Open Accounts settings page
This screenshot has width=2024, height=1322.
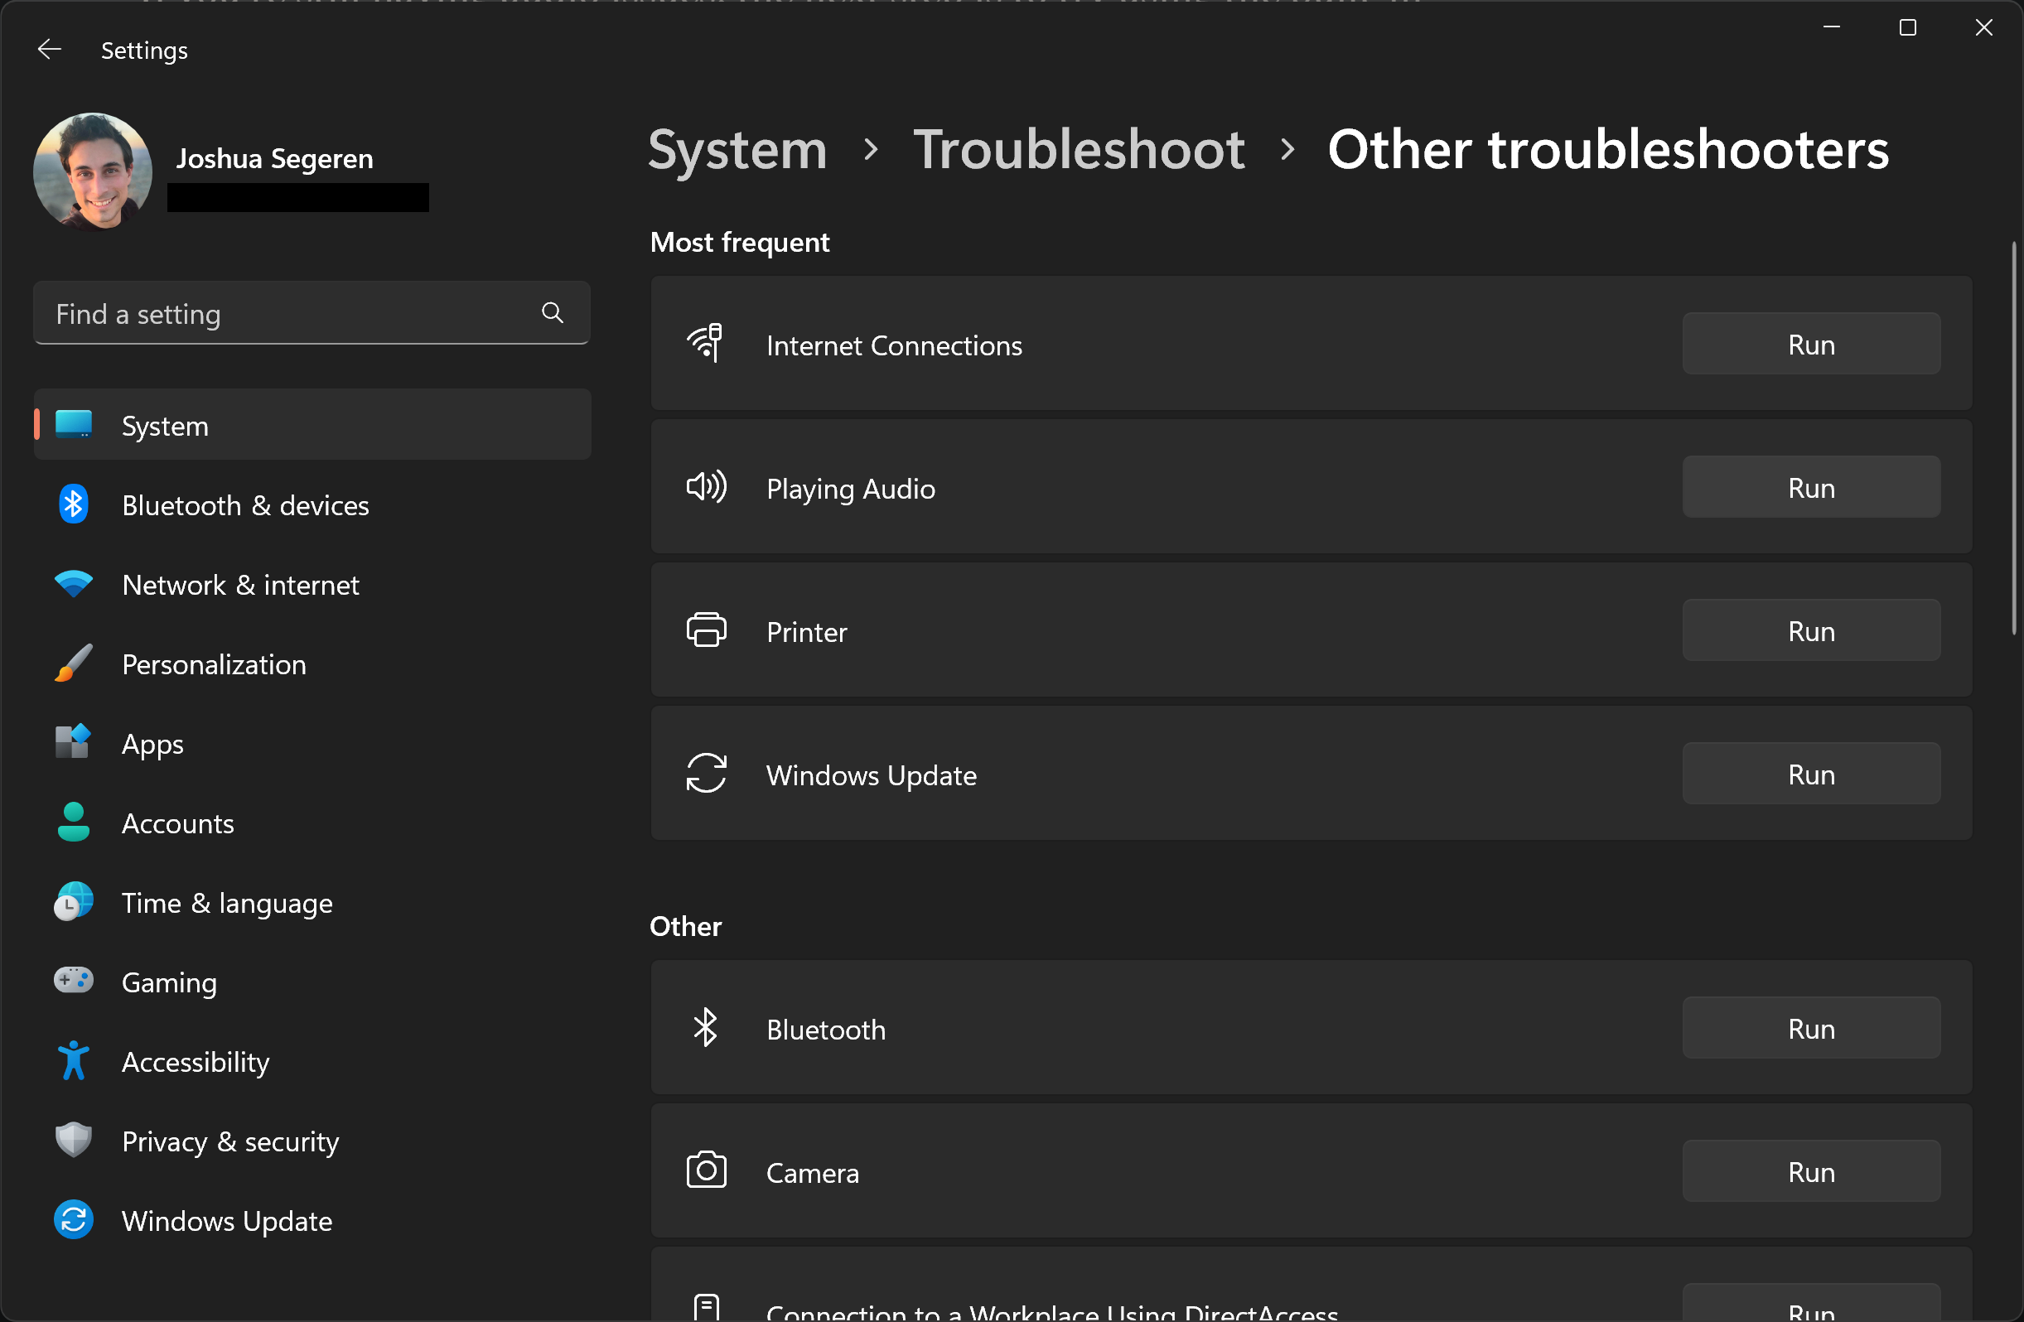tap(312, 822)
